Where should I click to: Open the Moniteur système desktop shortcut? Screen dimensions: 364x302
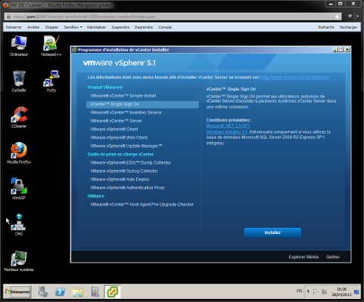[x=19, y=261]
